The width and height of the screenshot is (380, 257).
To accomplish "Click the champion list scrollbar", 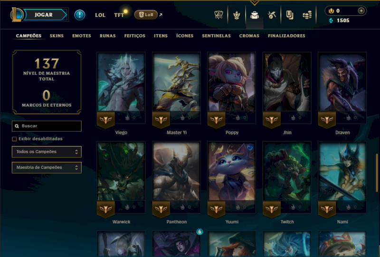I will pos(377,172).
